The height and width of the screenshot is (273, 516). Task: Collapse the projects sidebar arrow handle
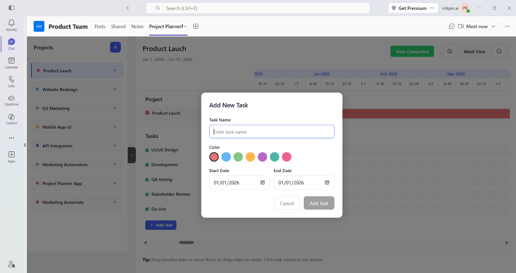coord(132,155)
